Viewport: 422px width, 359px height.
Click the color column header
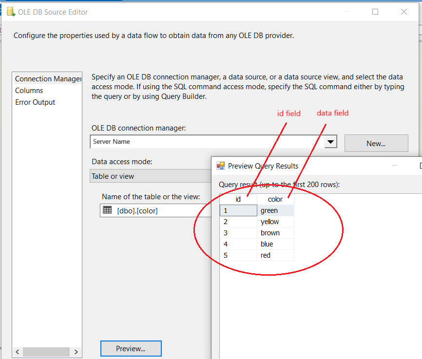(275, 199)
